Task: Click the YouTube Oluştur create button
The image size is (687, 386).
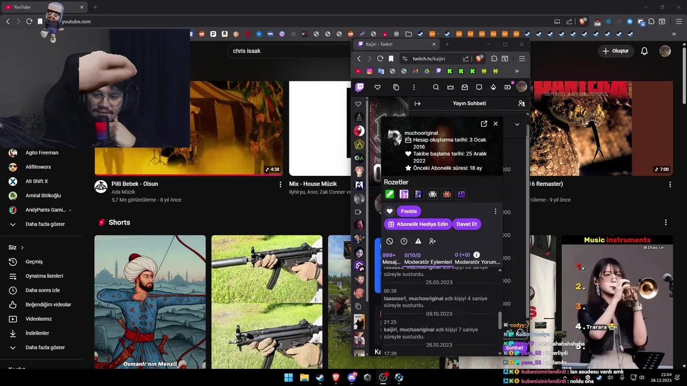Action: click(x=615, y=51)
